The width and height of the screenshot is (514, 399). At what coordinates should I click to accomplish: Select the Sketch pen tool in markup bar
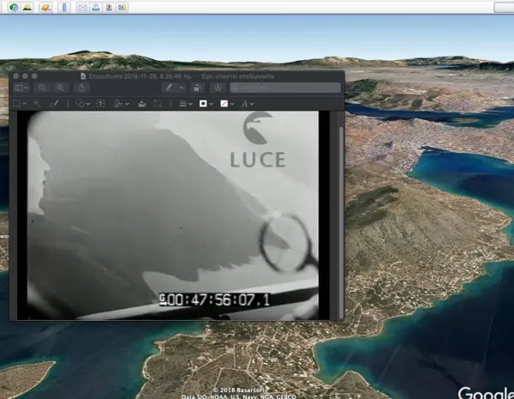54,104
